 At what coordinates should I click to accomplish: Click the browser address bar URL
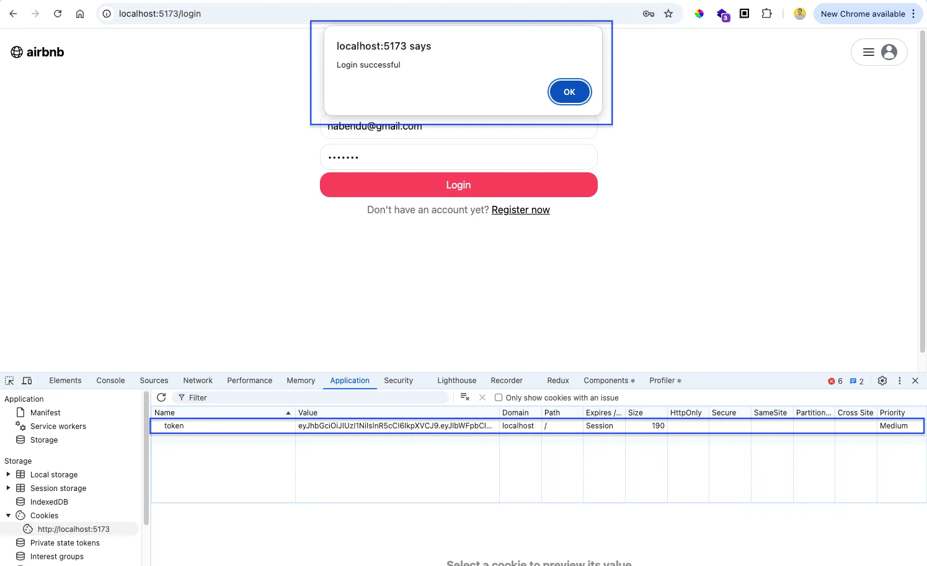click(160, 14)
